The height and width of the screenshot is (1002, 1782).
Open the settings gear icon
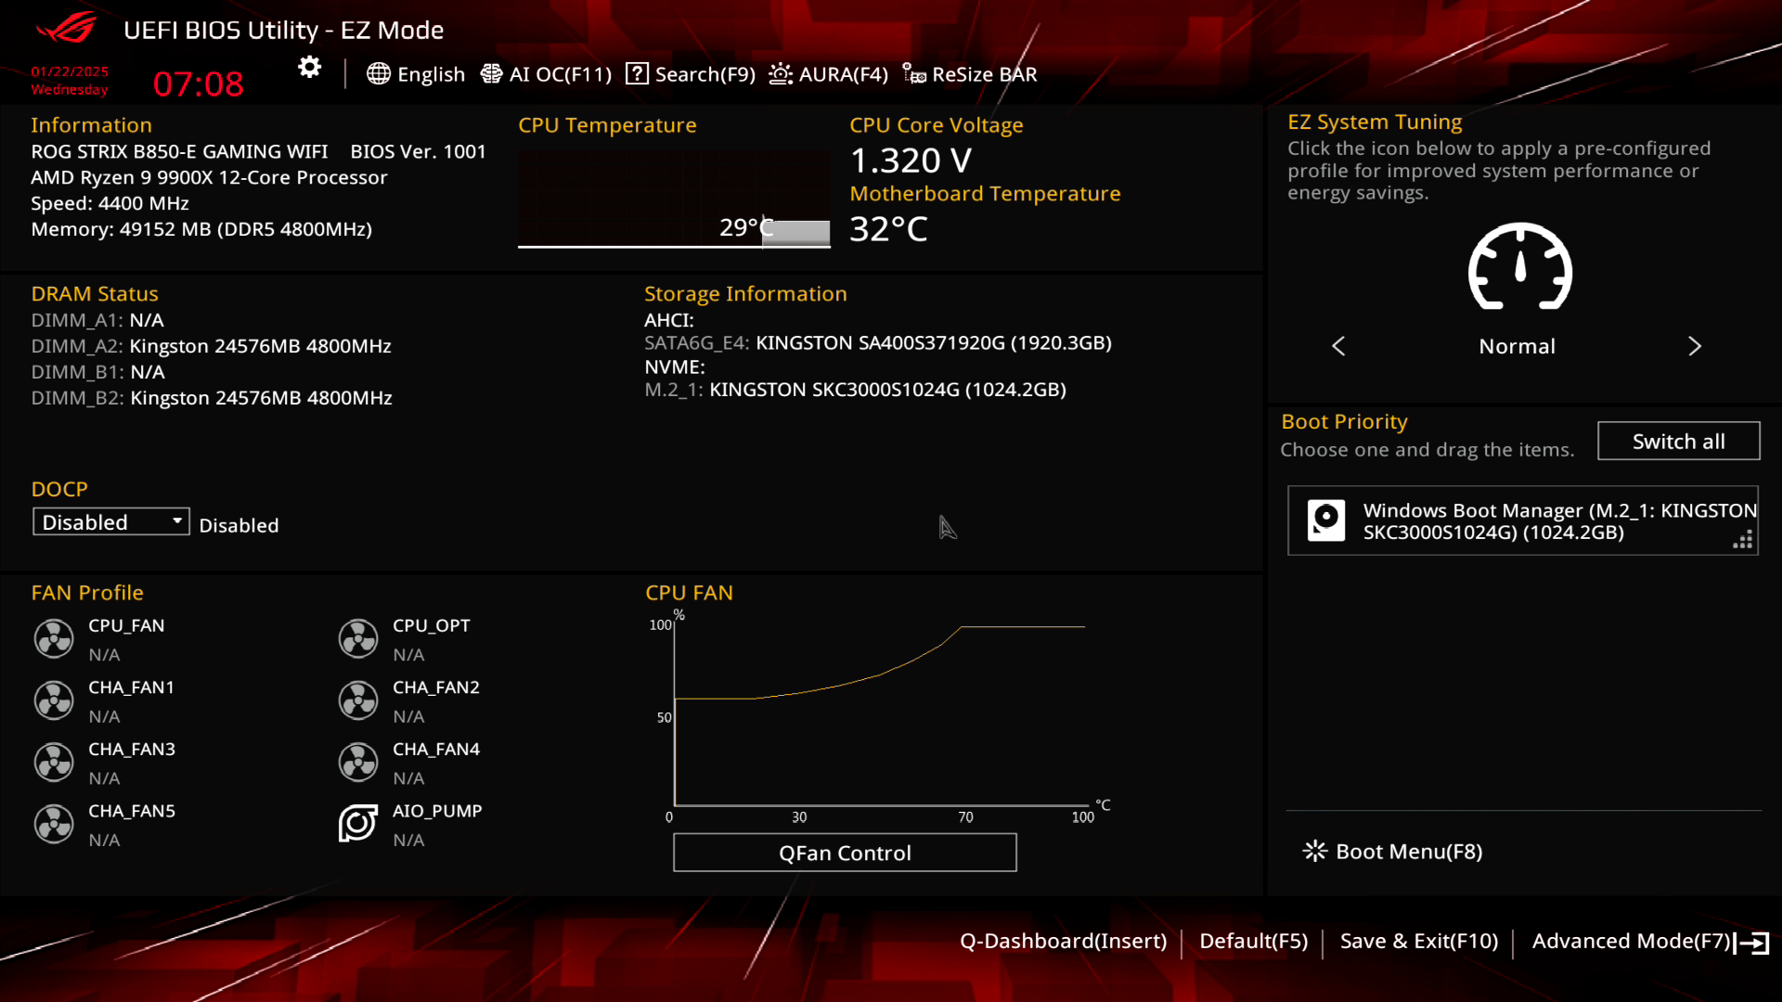(309, 68)
